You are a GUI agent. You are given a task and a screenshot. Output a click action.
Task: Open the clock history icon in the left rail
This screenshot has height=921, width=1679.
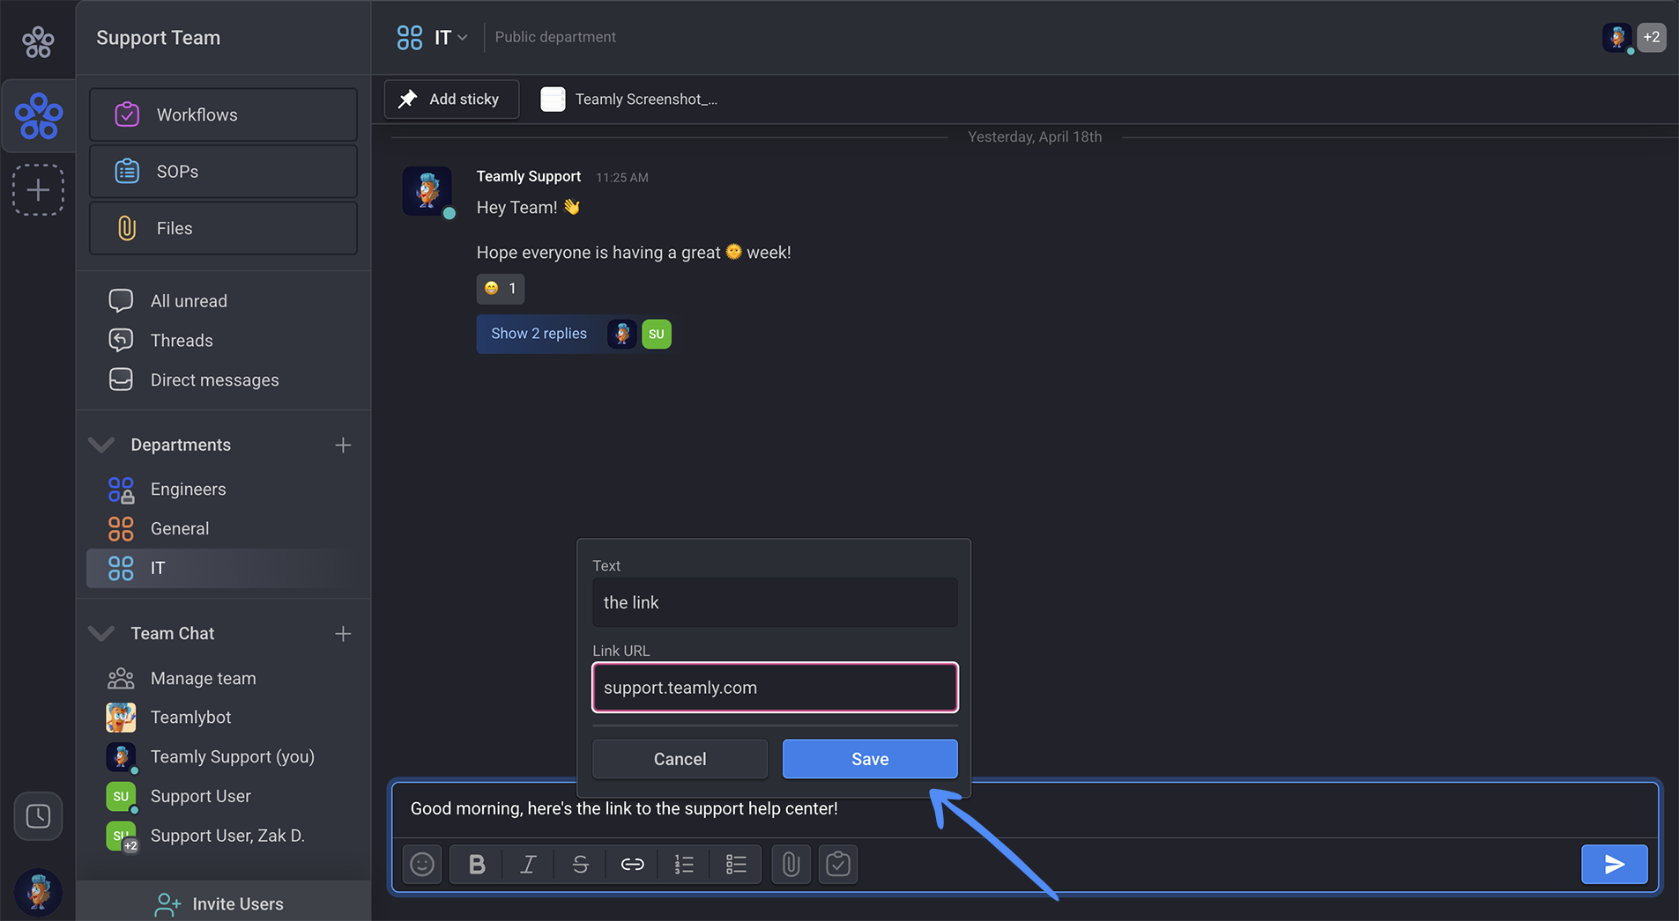[38, 816]
